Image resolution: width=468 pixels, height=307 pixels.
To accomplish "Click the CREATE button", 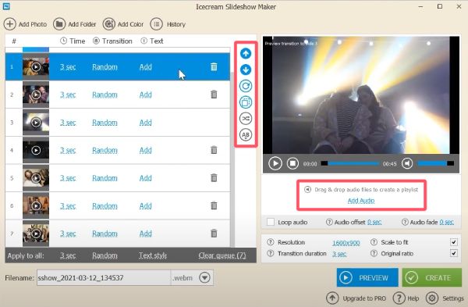I will point(432,277).
